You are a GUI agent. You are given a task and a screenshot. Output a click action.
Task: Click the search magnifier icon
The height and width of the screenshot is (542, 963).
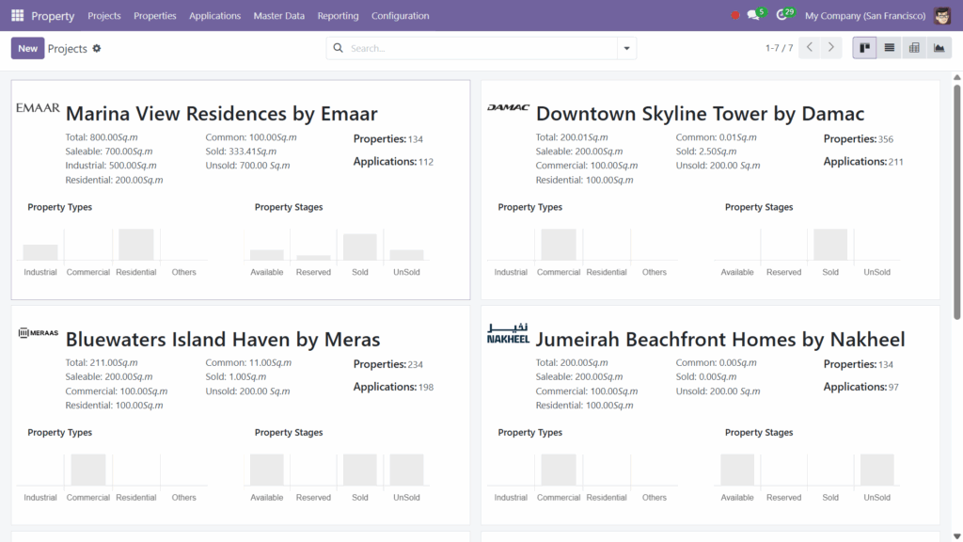click(338, 48)
